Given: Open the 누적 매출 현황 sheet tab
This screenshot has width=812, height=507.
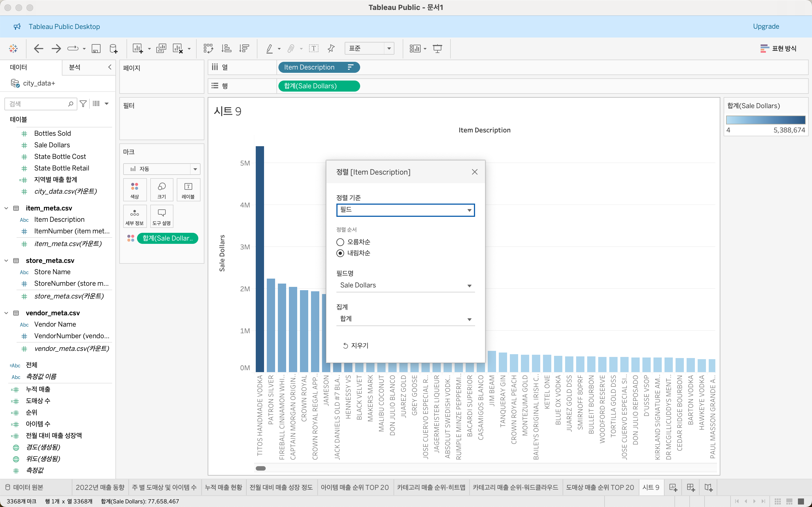Looking at the screenshot, I should coord(223,487).
